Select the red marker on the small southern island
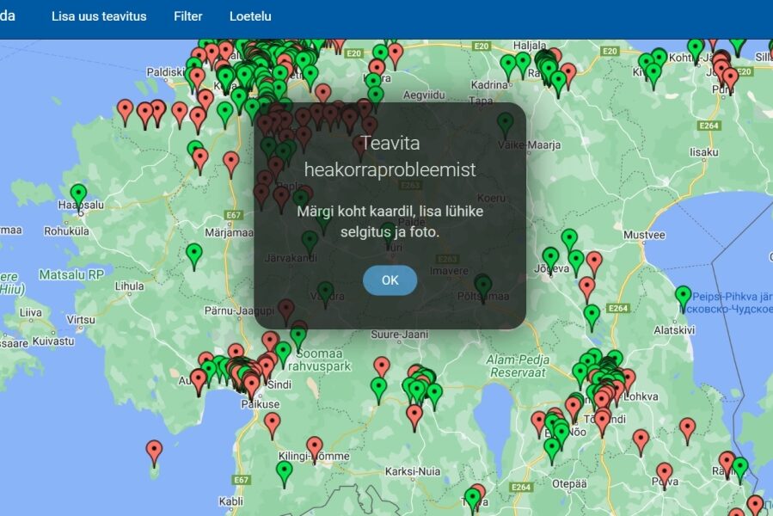 pos(154,450)
